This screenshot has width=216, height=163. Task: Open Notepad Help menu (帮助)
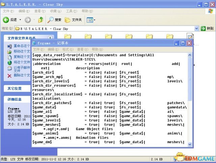(97, 49)
